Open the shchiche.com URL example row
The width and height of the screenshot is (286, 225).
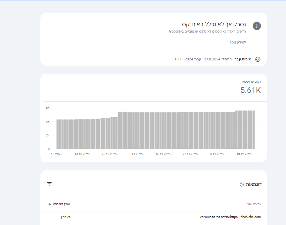coord(230,217)
